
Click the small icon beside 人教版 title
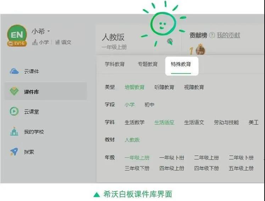(x=170, y=41)
